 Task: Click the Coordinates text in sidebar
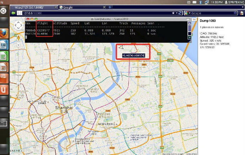(x=215, y=46)
